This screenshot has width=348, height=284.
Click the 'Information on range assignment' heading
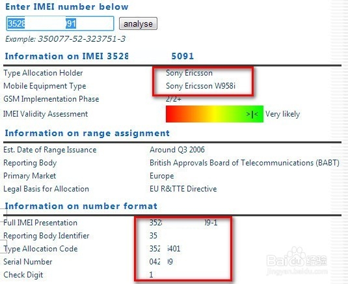pyautogui.click(x=87, y=134)
